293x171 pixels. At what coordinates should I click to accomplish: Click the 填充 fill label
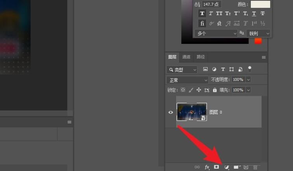225,90
